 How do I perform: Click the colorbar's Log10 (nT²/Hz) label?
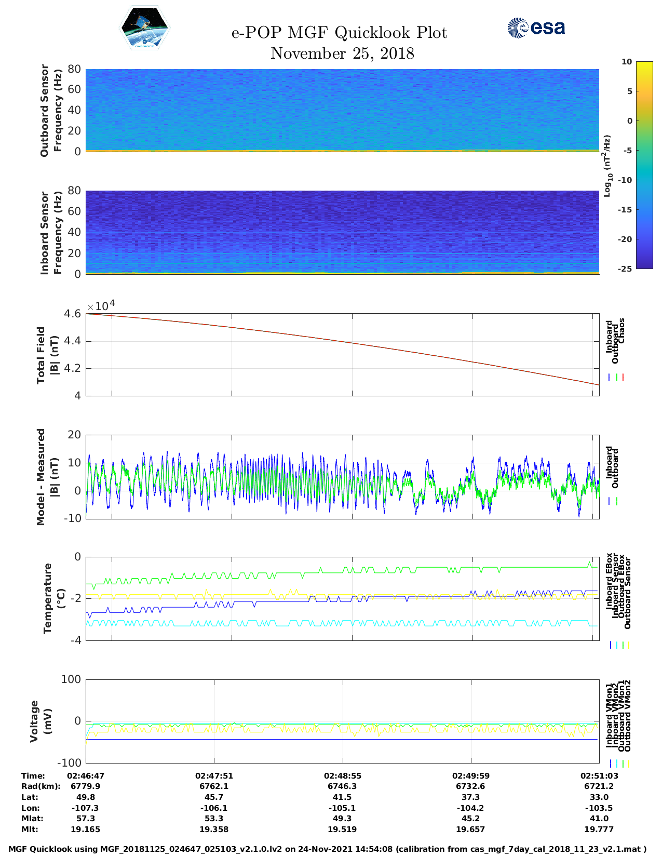pos(607,166)
